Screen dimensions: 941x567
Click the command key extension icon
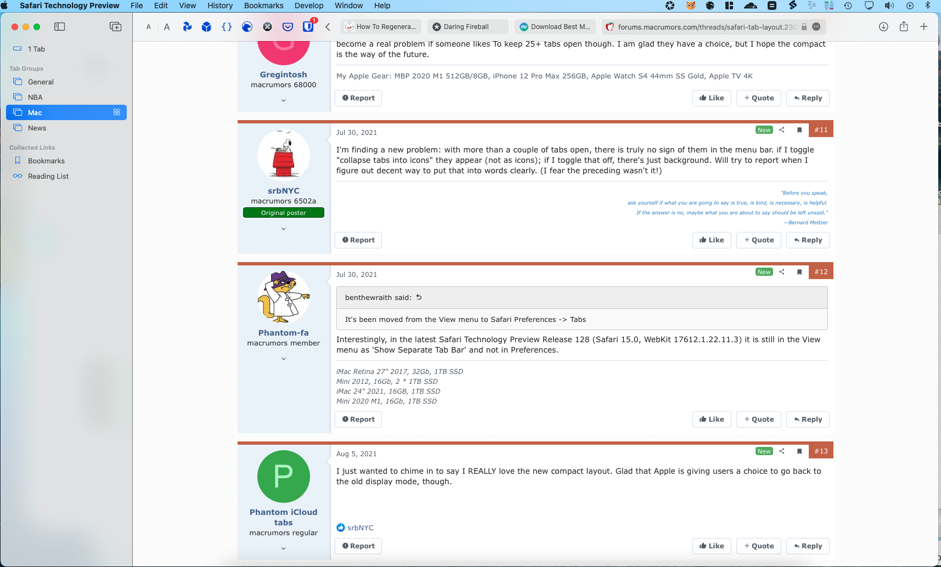(x=267, y=27)
